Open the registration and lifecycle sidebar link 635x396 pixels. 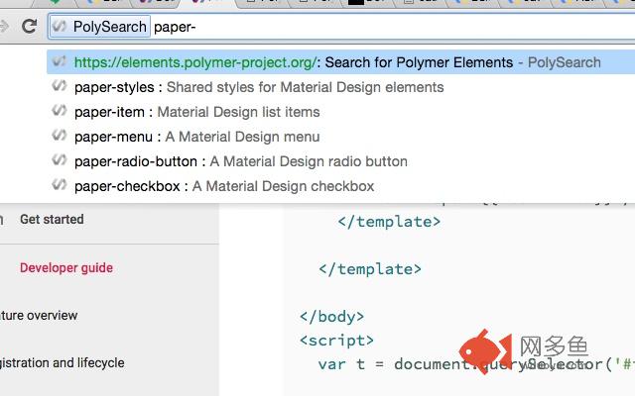click(x=63, y=363)
